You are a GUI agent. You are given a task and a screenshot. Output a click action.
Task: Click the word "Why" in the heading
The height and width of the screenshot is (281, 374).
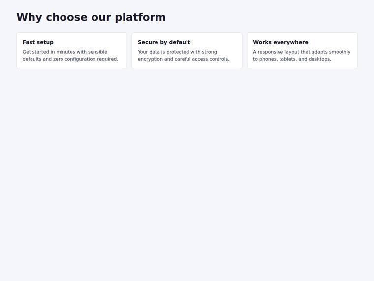point(30,17)
